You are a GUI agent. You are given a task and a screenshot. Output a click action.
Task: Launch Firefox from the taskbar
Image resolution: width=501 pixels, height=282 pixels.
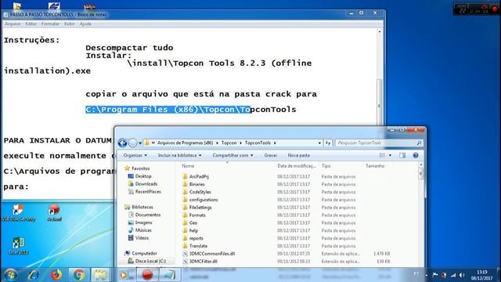(x=56, y=275)
